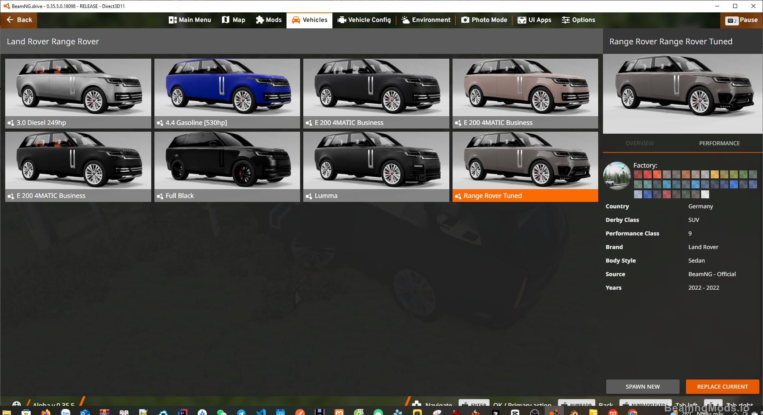Click the environment preview sphere beside Factory
The height and width of the screenshot is (415, 763).
pos(617,176)
